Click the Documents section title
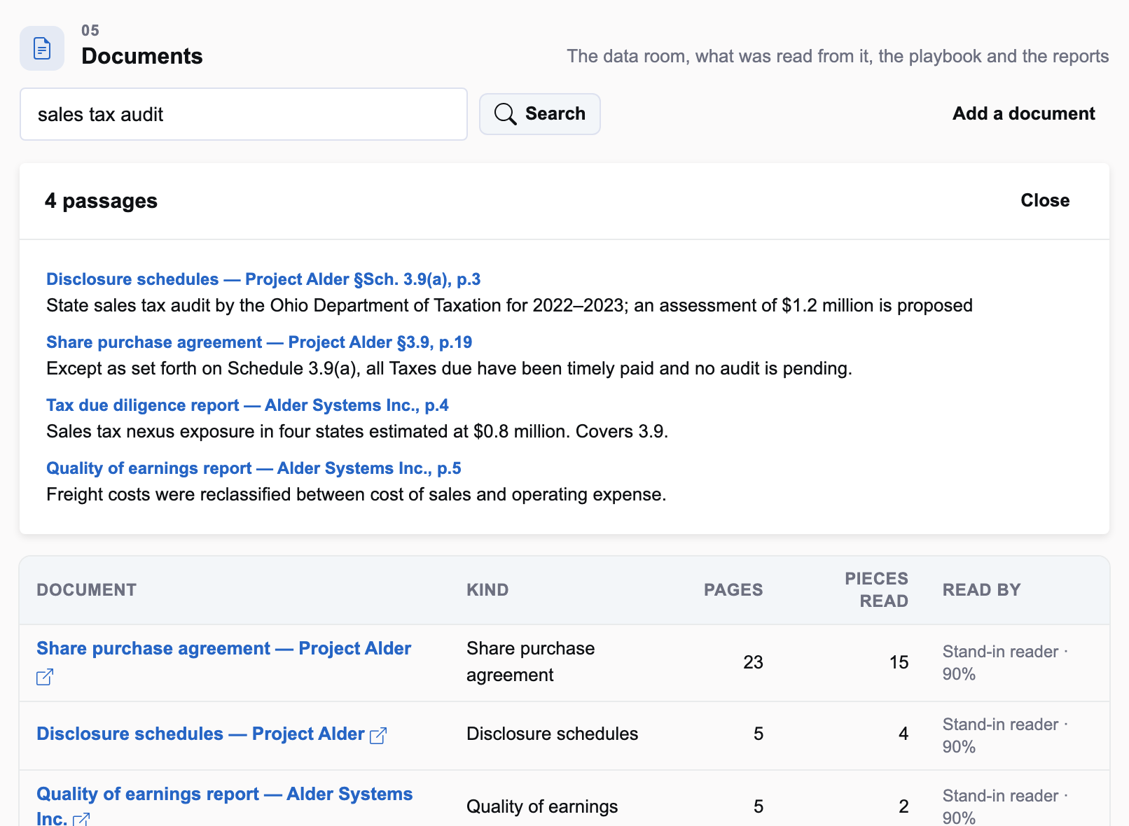 [x=142, y=56]
